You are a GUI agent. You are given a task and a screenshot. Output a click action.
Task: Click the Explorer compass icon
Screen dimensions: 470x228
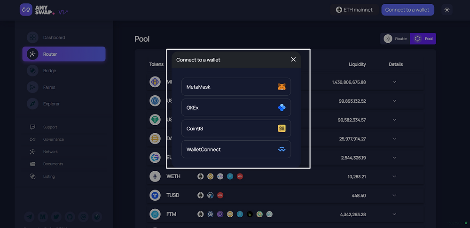[32, 104]
